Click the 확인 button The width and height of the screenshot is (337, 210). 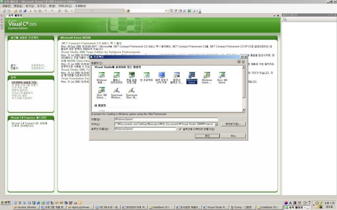pos(207,136)
